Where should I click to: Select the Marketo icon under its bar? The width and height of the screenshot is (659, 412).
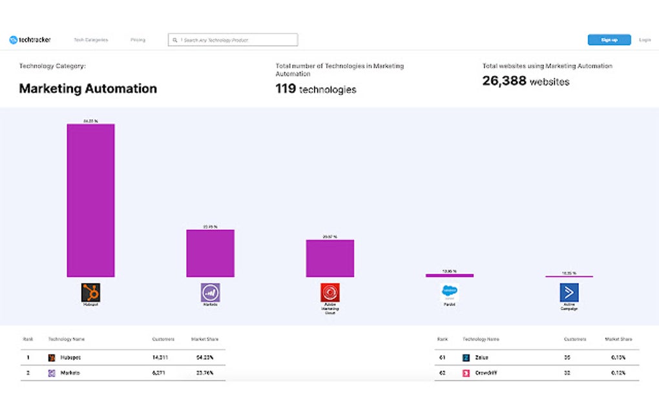pyautogui.click(x=209, y=293)
